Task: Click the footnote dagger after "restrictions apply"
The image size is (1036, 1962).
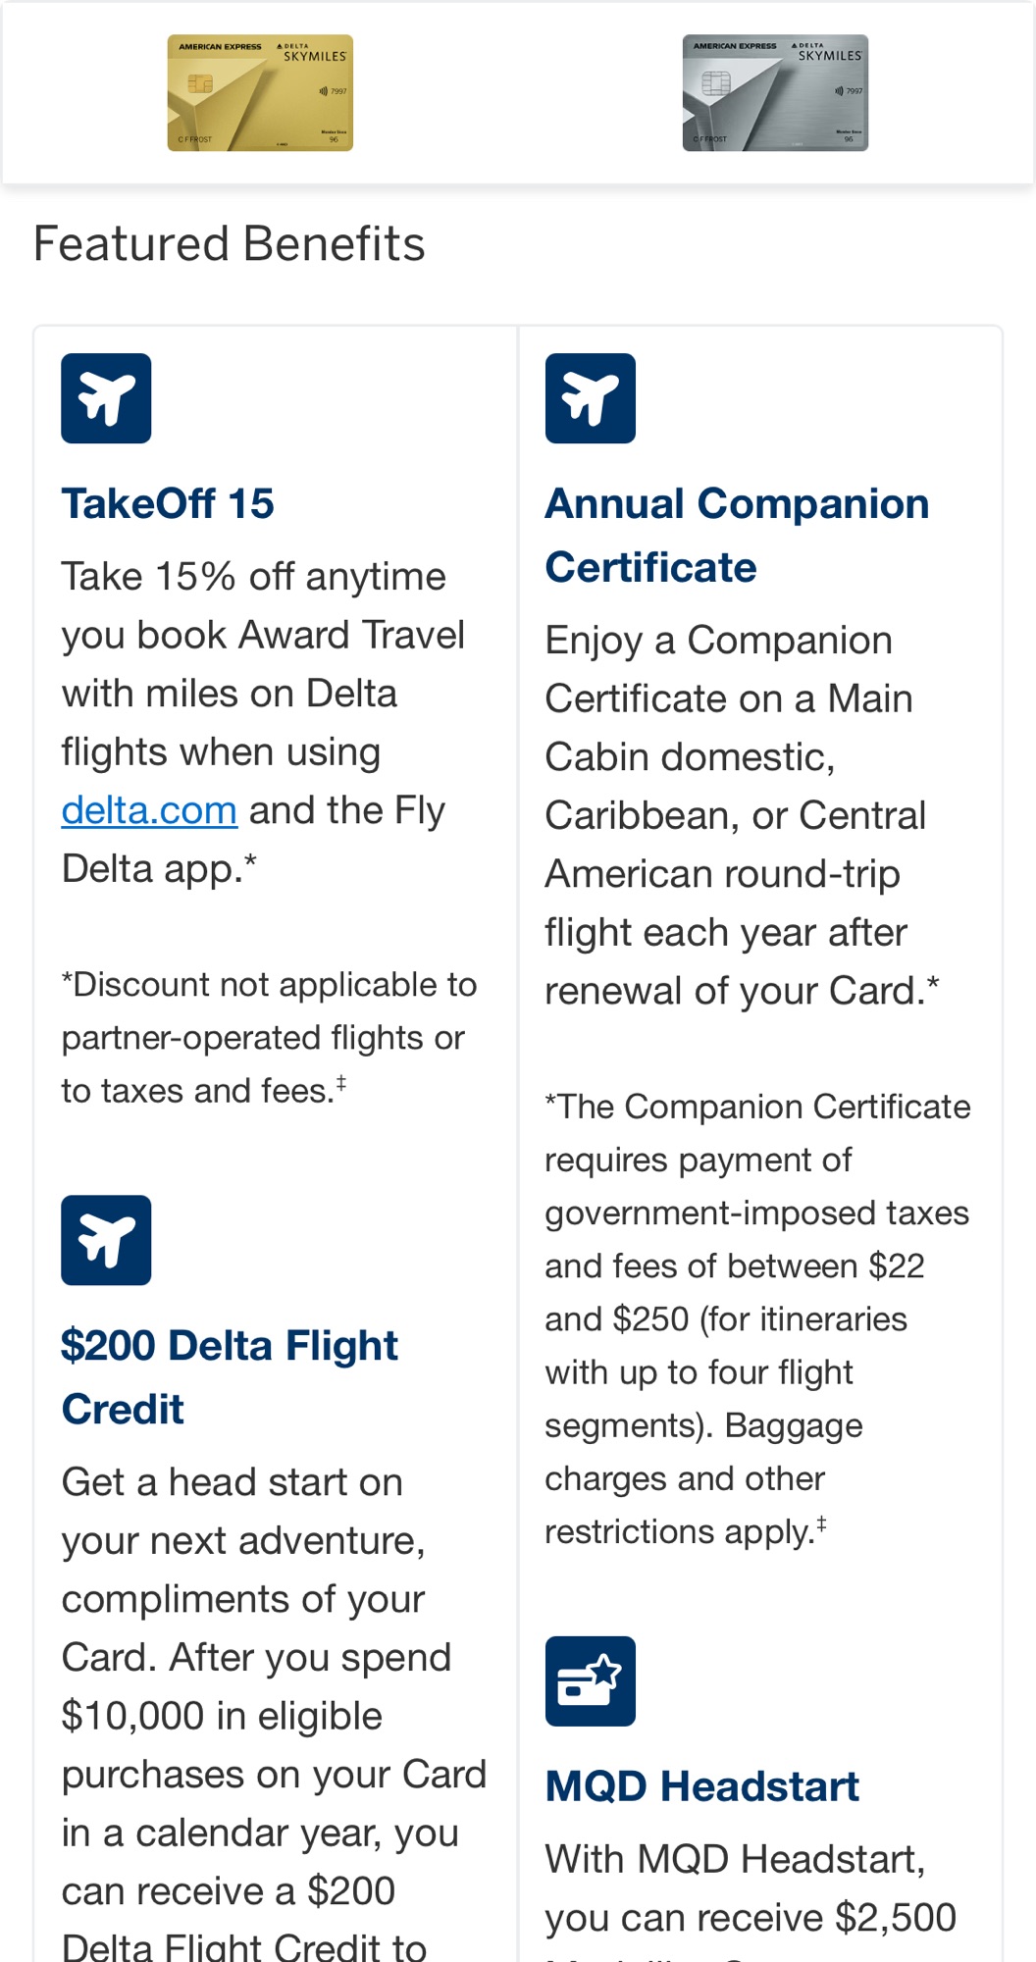Action: tap(821, 1524)
